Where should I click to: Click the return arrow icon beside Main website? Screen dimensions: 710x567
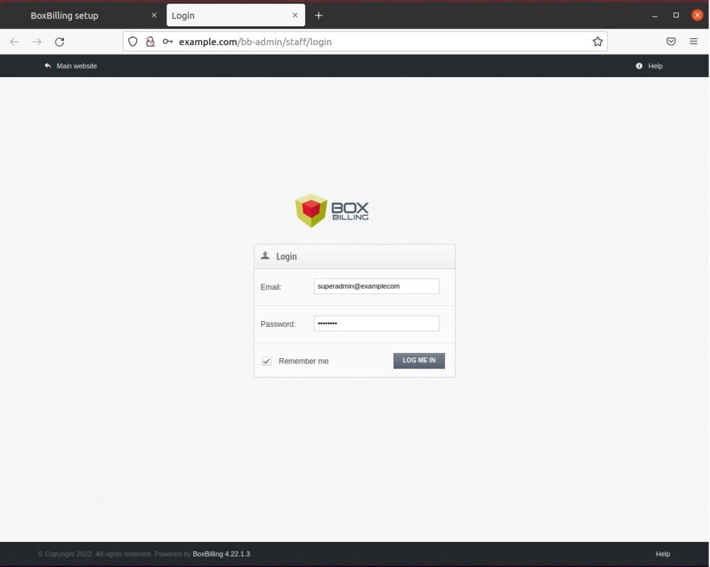point(48,66)
